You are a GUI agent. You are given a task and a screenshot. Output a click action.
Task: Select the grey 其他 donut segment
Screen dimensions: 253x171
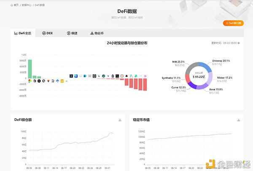pyautogui.click(x=191, y=67)
